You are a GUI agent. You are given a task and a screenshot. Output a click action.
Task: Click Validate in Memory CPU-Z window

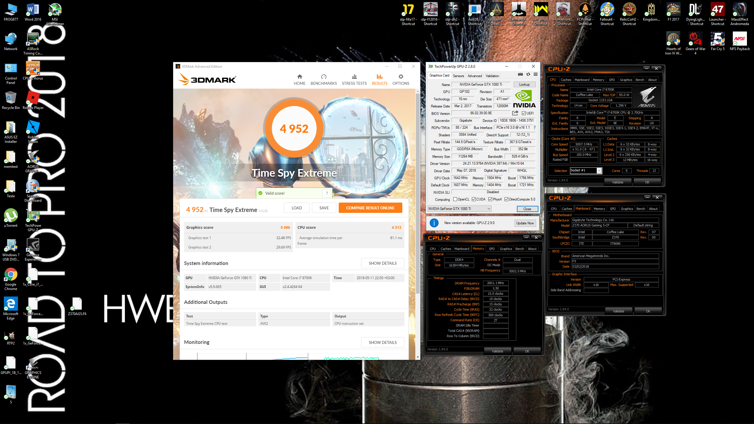pyautogui.click(x=497, y=351)
